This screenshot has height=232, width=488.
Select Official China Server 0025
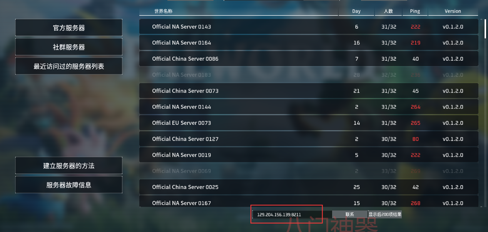pos(309,187)
